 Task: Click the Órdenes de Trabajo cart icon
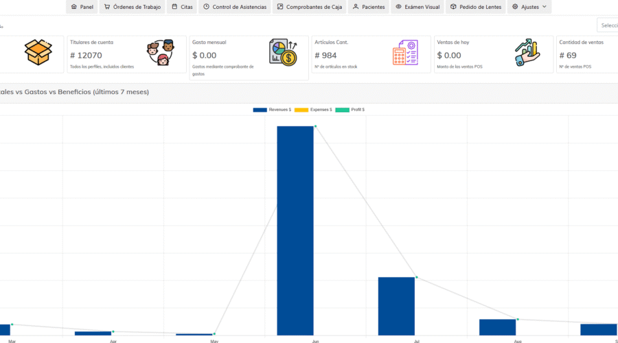point(107,7)
